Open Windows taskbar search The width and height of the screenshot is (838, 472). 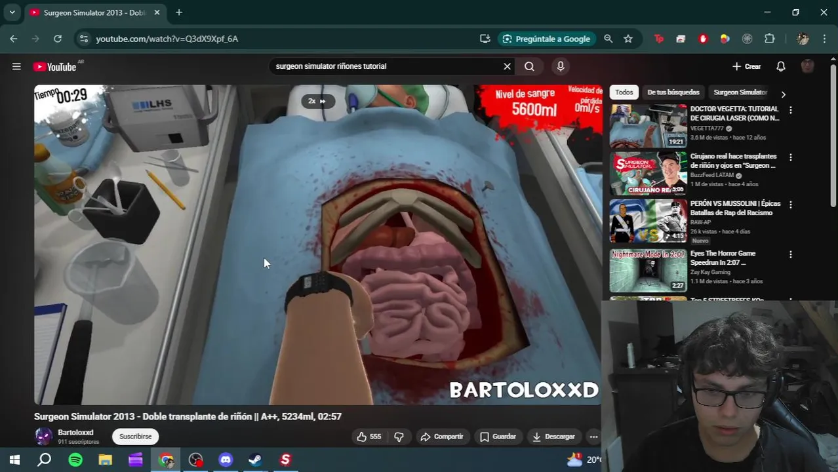(x=44, y=460)
